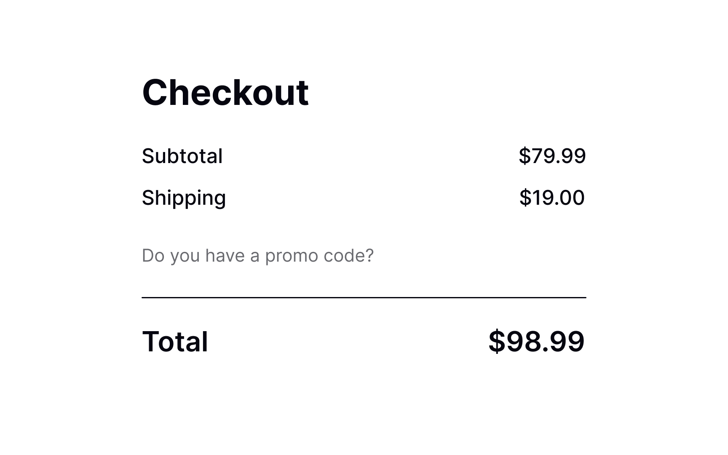Select the Shipping row
The width and height of the screenshot is (728, 455).
coord(364,198)
